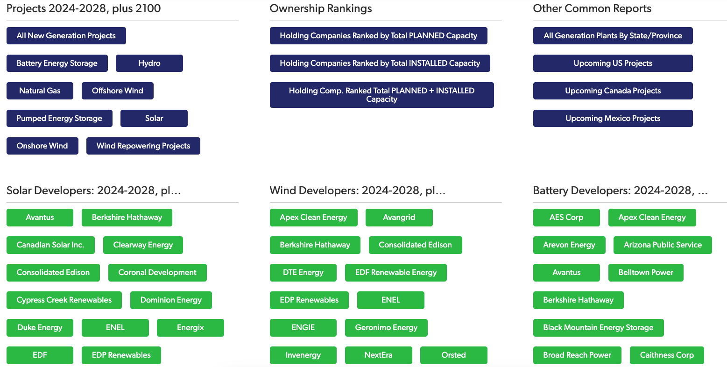Select Duke Energy
This screenshot has width=727, height=367.
40,327
